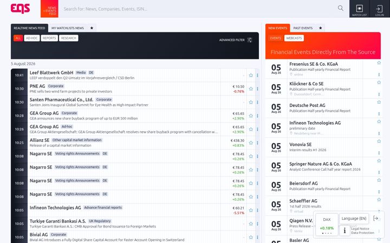Screen dimensions: 390x243
Task: Star the GEA Group AG Corporate row
Action: 251,116
